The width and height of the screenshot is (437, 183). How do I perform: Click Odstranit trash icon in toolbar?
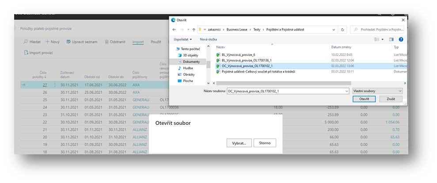coord(107,42)
